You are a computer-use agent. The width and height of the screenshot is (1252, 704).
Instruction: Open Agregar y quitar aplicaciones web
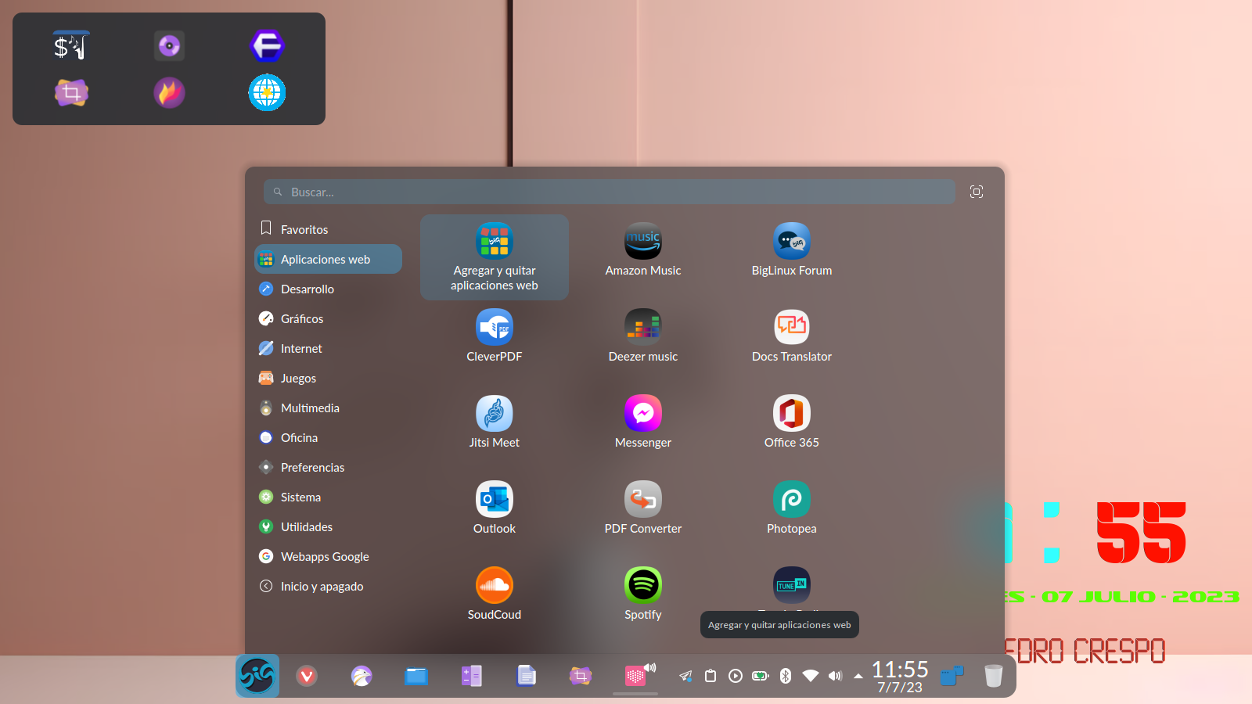coord(495,257)
